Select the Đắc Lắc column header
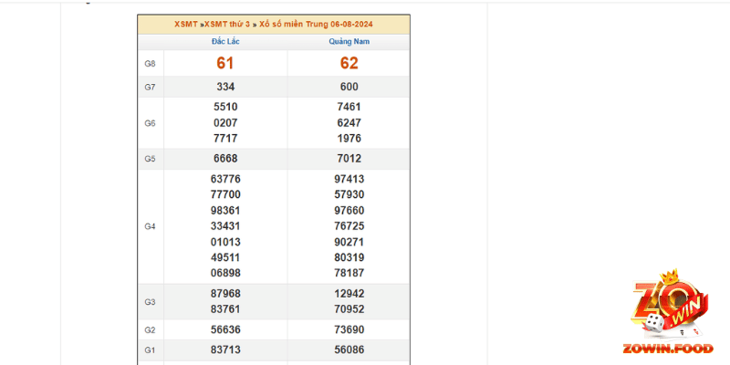 click(x=225, y=42)
